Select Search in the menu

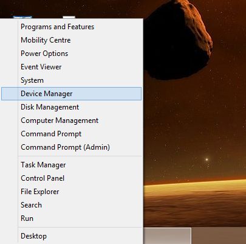point(71,205)
